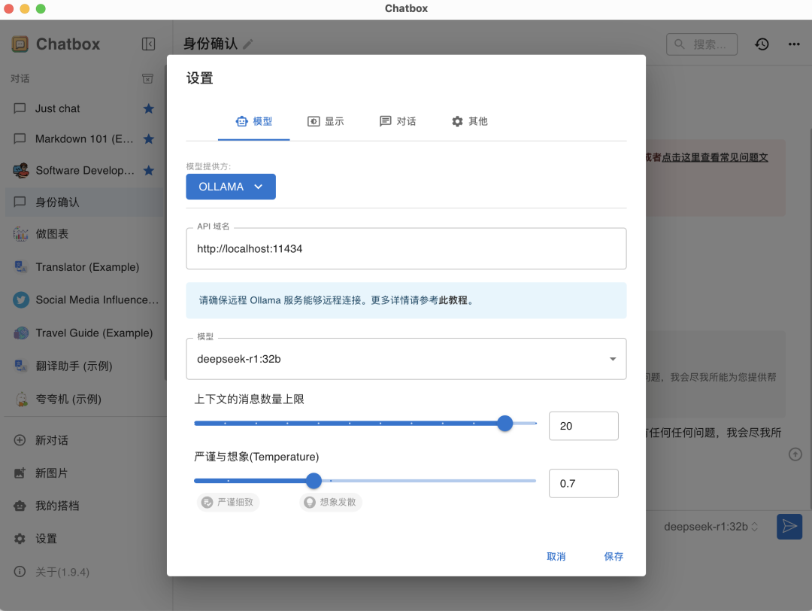Click the API 域名 input field
Screen dimensions: 812x611
406,249
